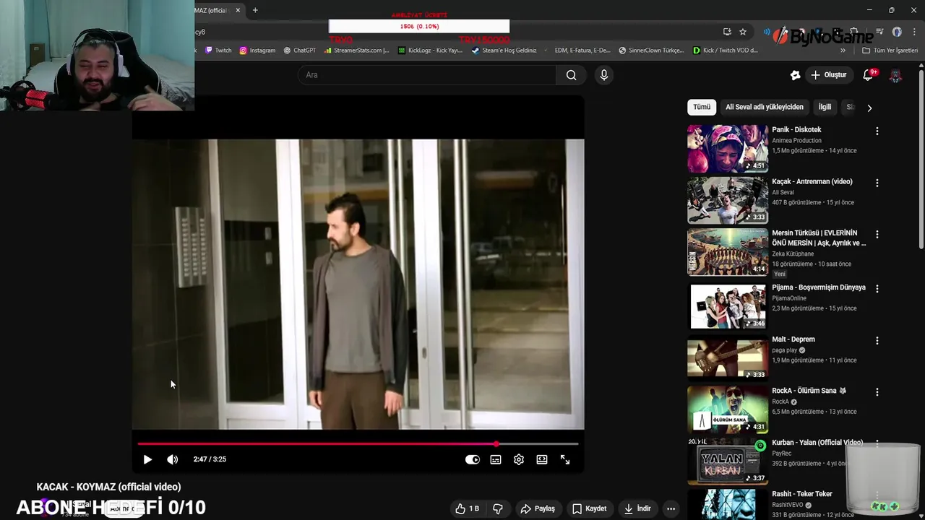Screen dimensions: 925x520
Task: Open 'Kaçak - Antrenman (video)' title
Action: coord(812,182)
